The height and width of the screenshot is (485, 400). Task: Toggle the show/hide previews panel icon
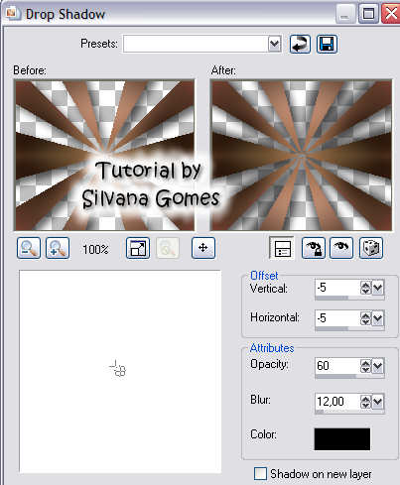282,248
